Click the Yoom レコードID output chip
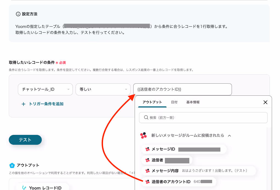 43,187
